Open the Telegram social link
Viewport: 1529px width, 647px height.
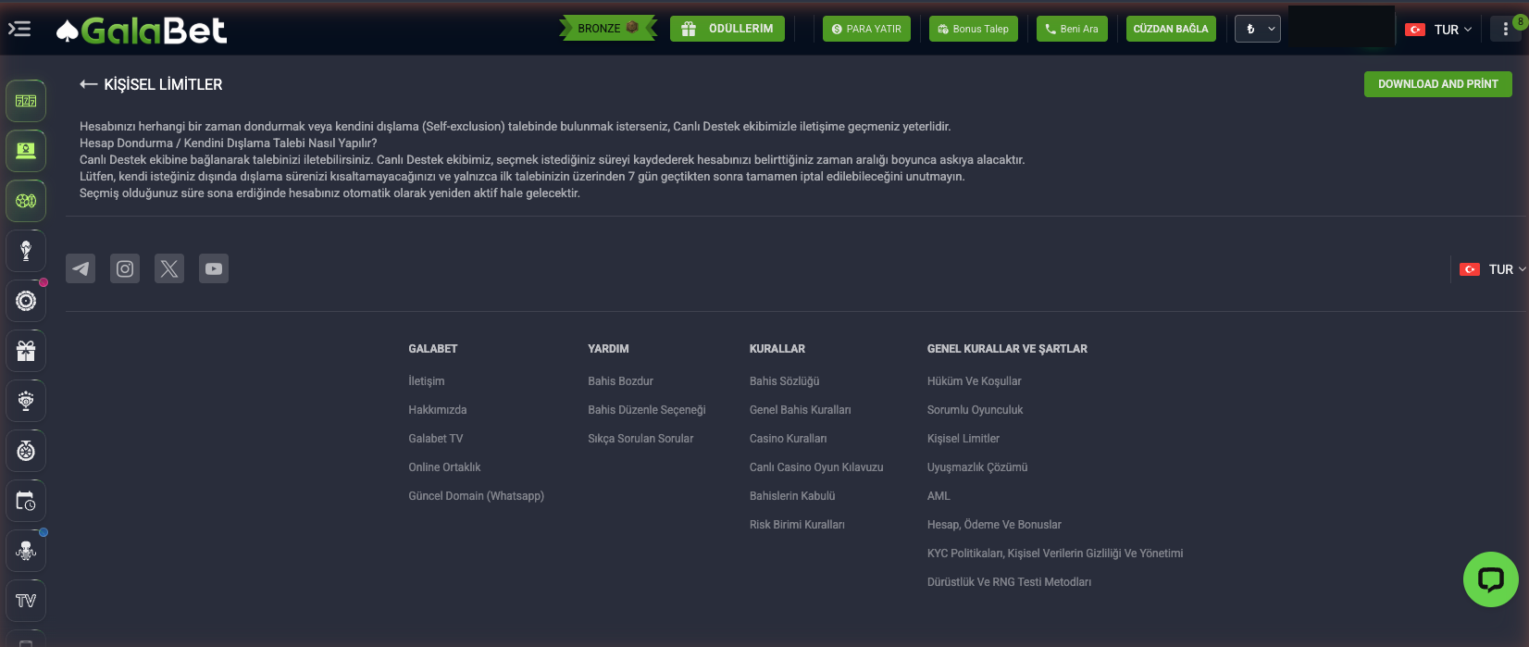(81, 268)
